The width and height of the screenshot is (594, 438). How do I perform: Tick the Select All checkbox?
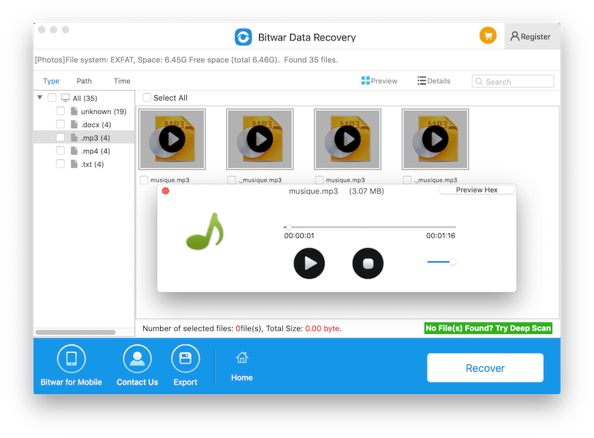point(146,97)
